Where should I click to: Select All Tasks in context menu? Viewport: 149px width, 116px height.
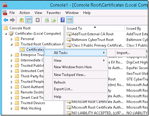[x=76, y=53]
